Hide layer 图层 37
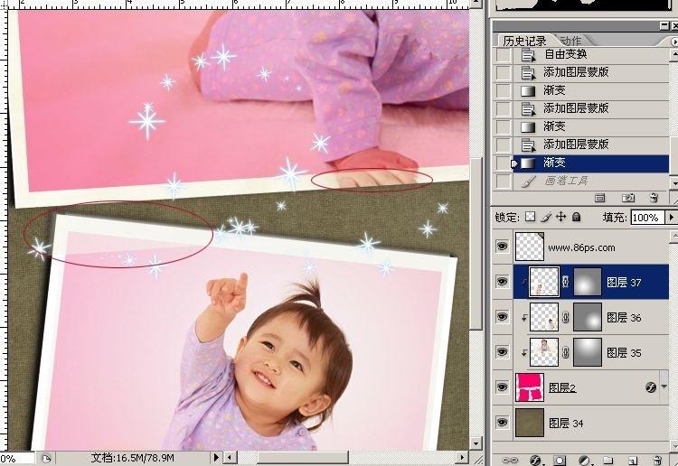Image resolution: width=678 pixels, height=466 pixels. tap(502, 282)
